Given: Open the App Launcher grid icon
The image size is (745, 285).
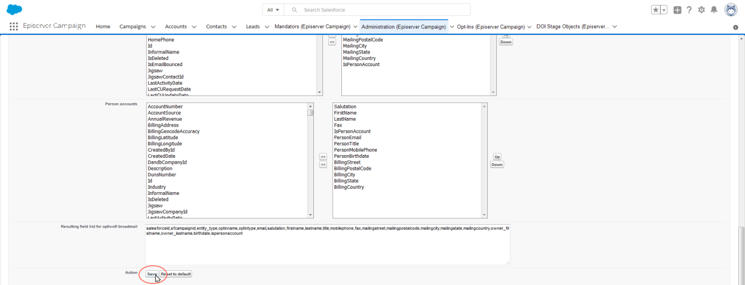Looking at the screenshot, I should 14,26.
